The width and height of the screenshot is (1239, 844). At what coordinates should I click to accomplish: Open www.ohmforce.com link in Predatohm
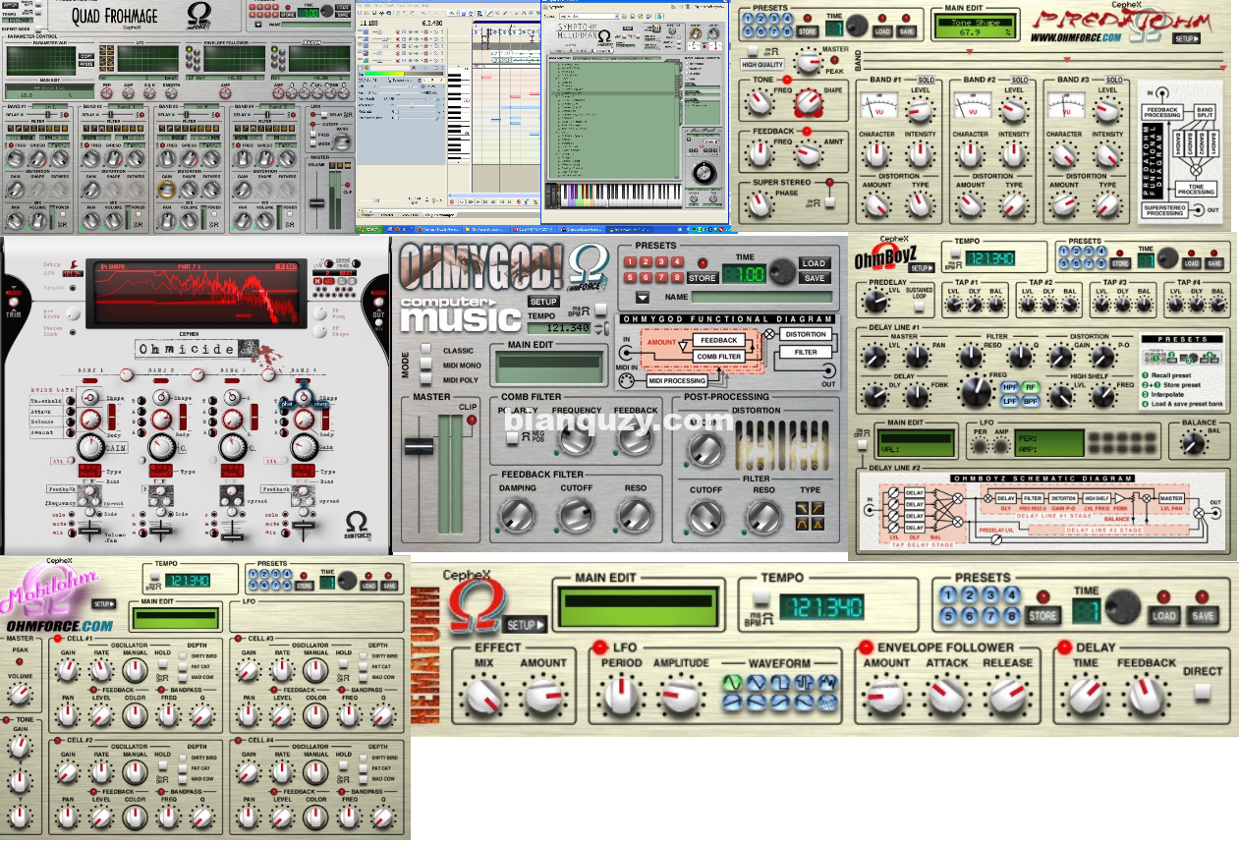pos(1076,37)
